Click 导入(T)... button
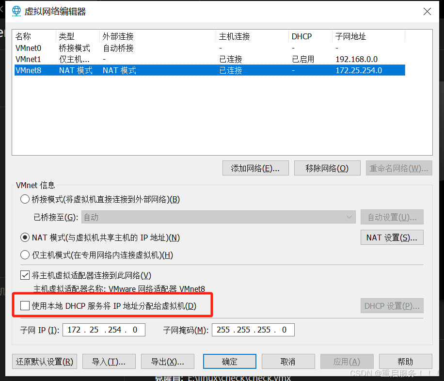444x381 pixels. click(109, 362)
